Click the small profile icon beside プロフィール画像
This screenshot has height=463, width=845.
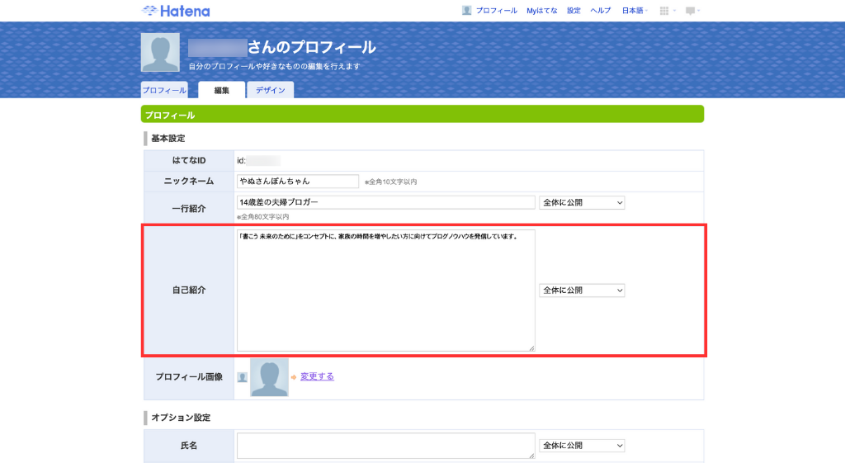243,377
